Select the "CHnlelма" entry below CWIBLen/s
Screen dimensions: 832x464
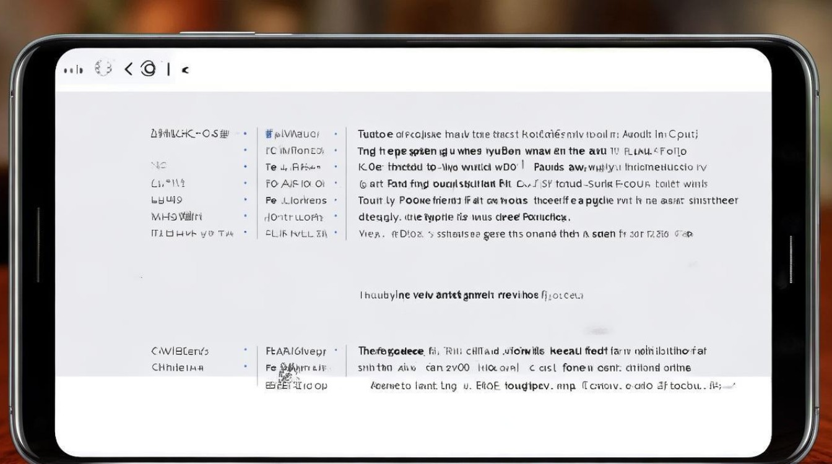(x=178, y=367)
